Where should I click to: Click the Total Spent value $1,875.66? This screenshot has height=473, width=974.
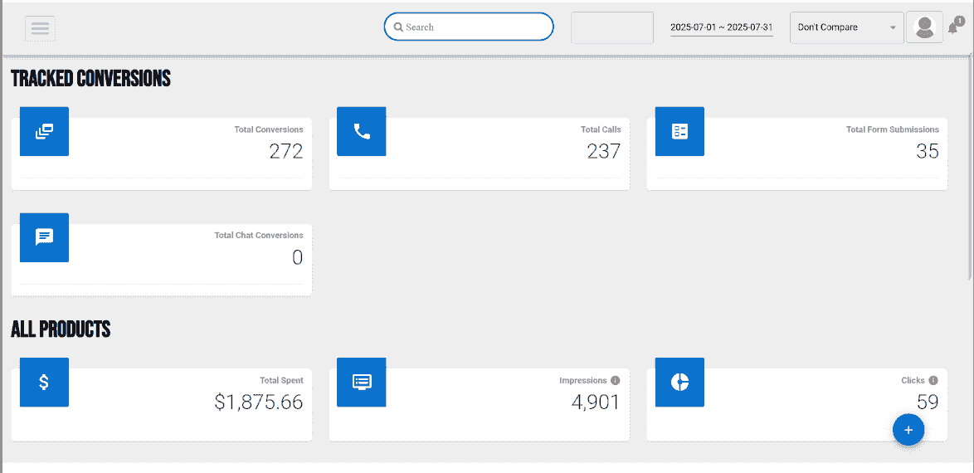click(258, 402)
